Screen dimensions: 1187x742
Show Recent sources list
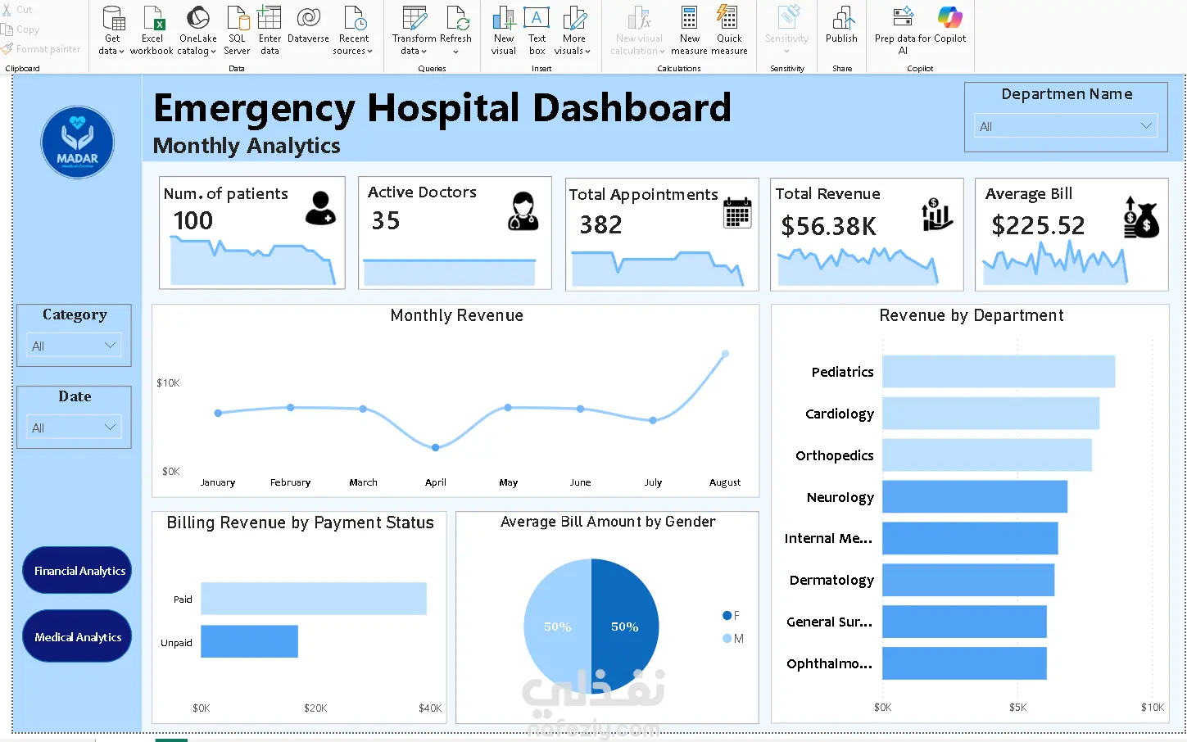(x=353, y=30)
